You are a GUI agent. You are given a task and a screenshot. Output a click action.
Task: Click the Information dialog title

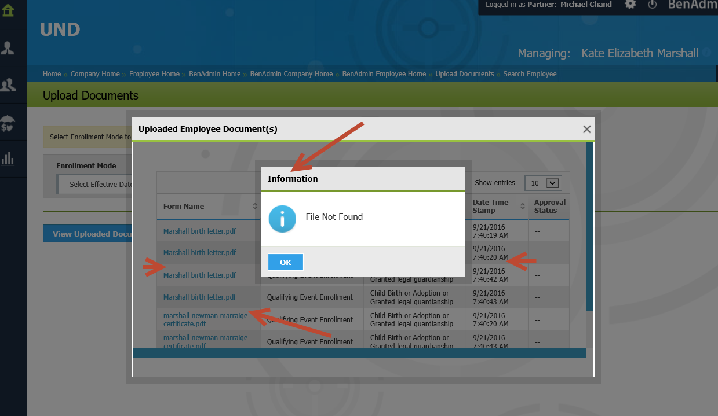[293, 179]
